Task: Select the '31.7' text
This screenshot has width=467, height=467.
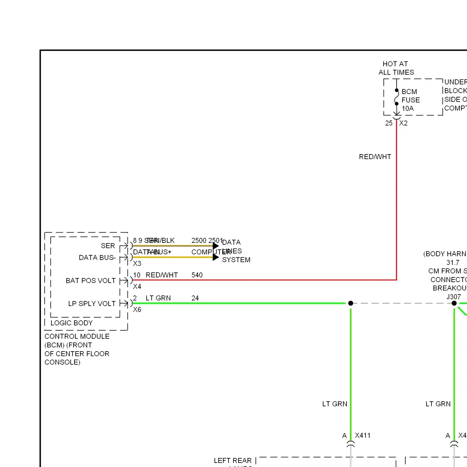Action: click(x=453, y=262)
